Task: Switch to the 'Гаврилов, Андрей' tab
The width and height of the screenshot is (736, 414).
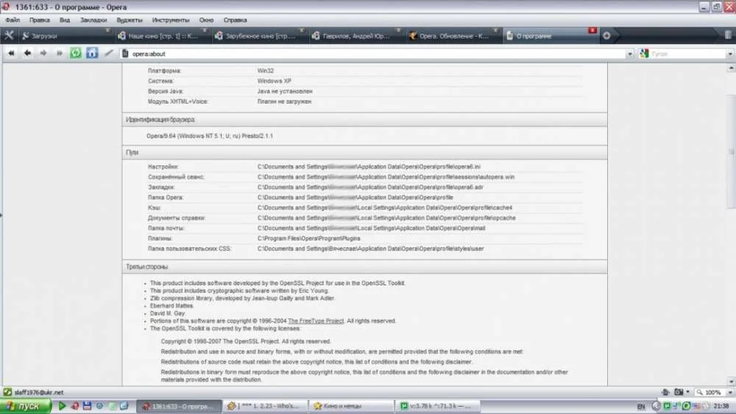Action: point(357,36)
